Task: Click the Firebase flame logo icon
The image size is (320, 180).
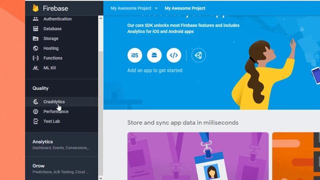Action: click(35, 8)
